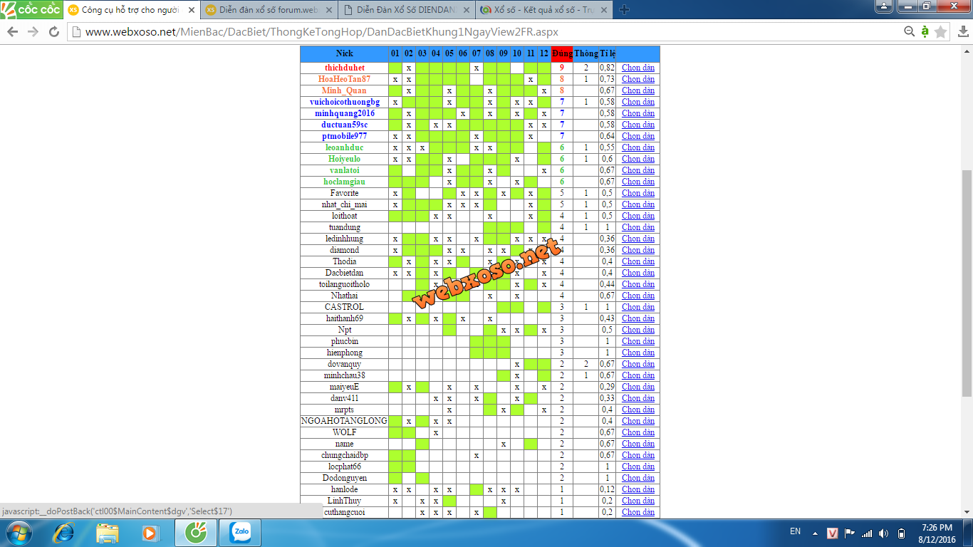Click 'Chọn dàn' link for the Favorite row
This screenshot has height=547, width=973.
(638, 193)
